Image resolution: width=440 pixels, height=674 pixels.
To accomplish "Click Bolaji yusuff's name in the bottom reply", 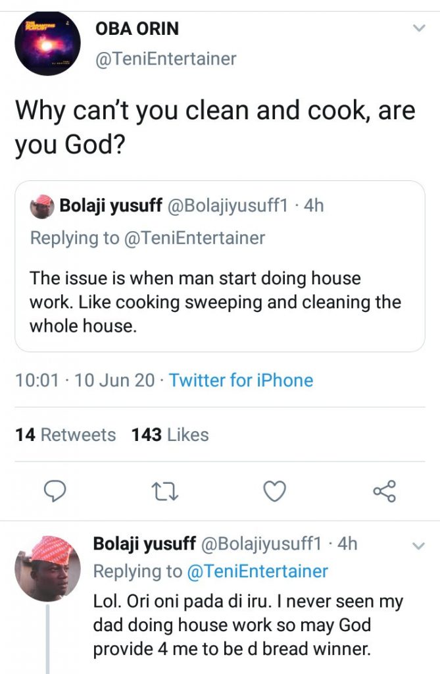I will click(145, 544).
